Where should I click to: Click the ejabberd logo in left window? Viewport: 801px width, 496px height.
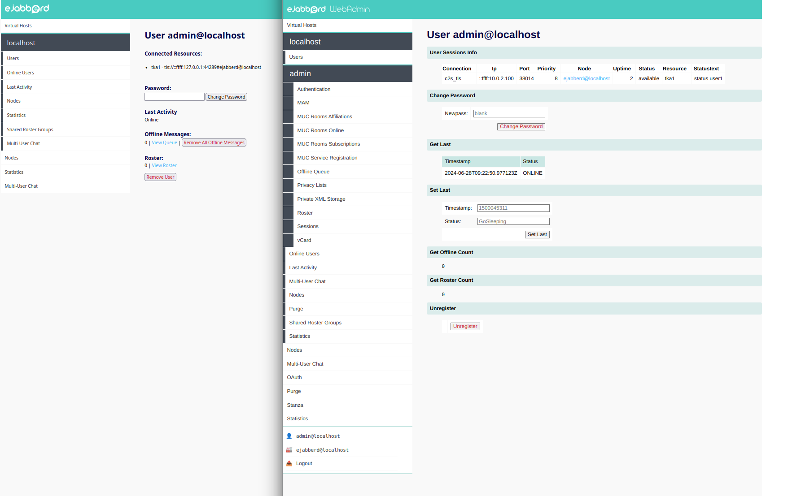[27, 9]
